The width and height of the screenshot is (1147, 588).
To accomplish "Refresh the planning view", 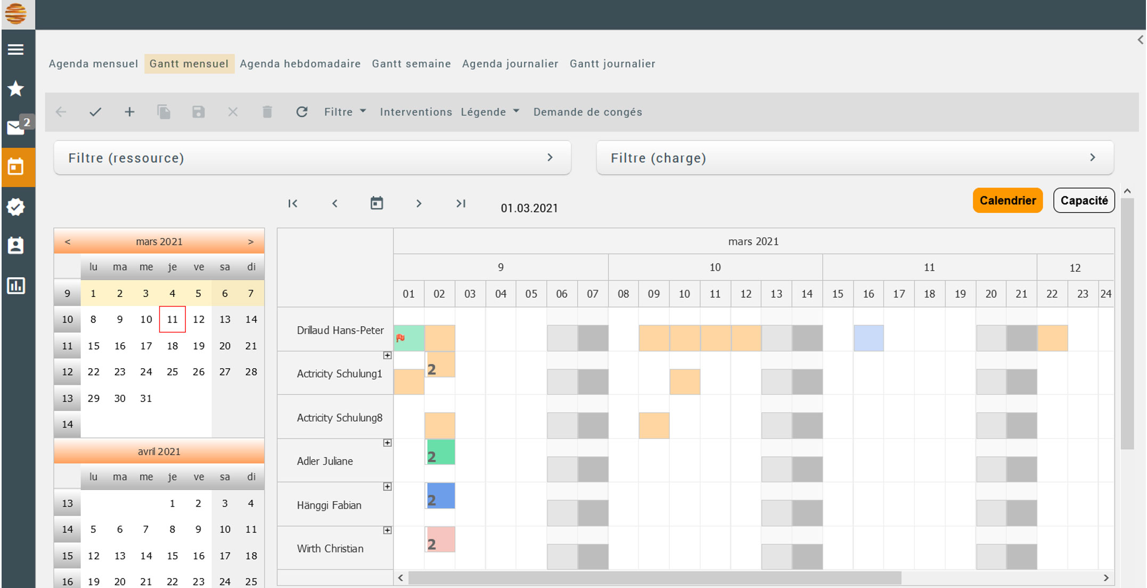I will (x=302, y=112).
